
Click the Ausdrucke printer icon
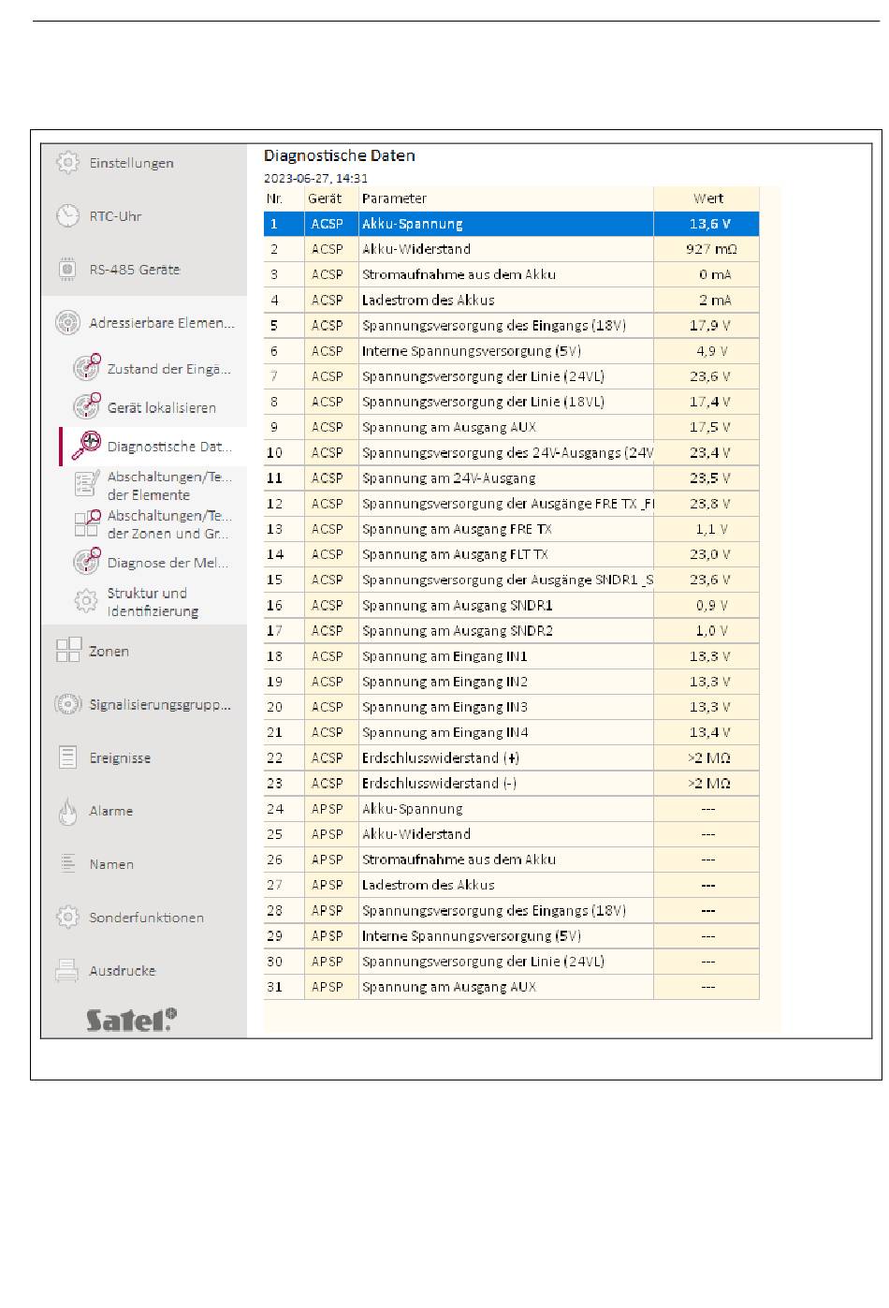pyautogui.click(x=67, y=970)
